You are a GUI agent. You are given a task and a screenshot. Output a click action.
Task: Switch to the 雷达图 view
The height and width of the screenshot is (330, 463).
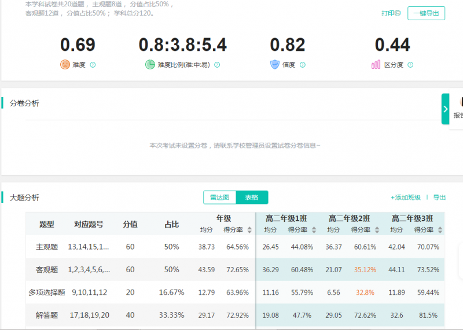coord(220,198)
